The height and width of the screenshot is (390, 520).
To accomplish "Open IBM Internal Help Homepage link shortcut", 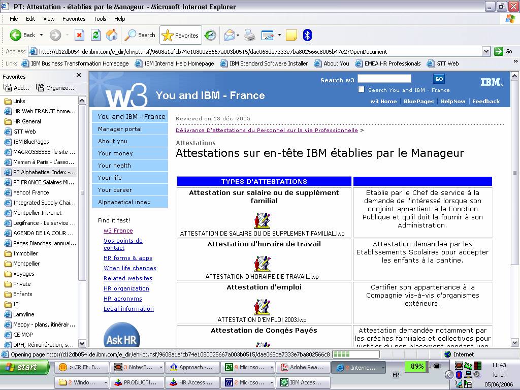I will tap(175, 63).
